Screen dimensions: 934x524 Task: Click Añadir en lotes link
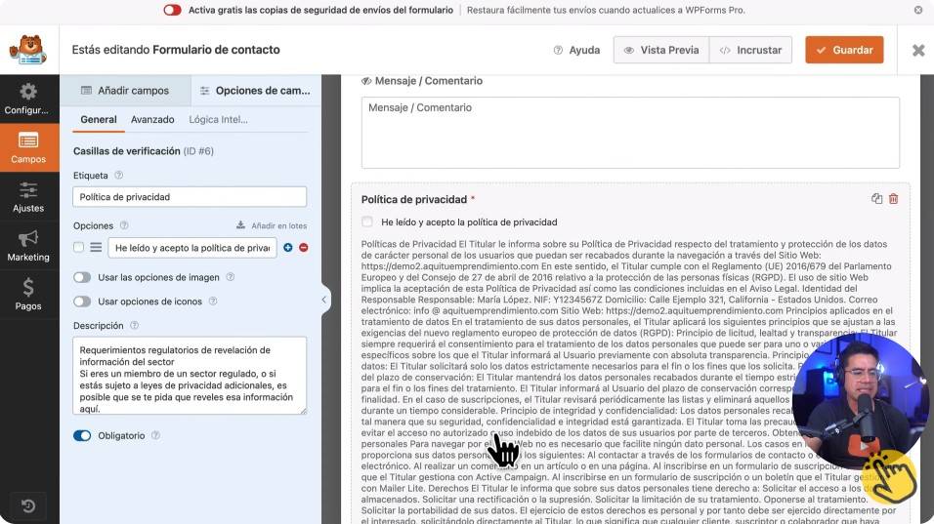click(272, 225)
